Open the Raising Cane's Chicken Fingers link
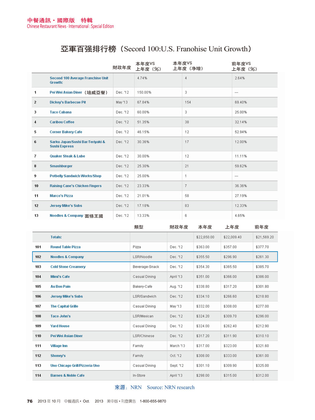 (x=75, y=186)
